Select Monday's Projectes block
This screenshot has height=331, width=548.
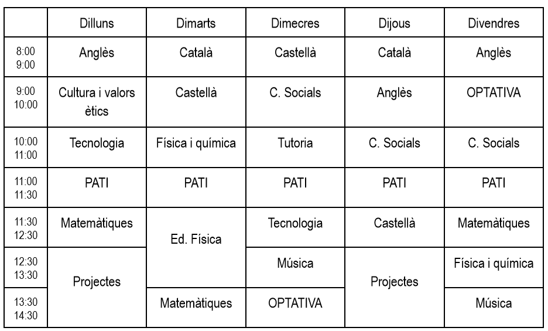(97, 282)
